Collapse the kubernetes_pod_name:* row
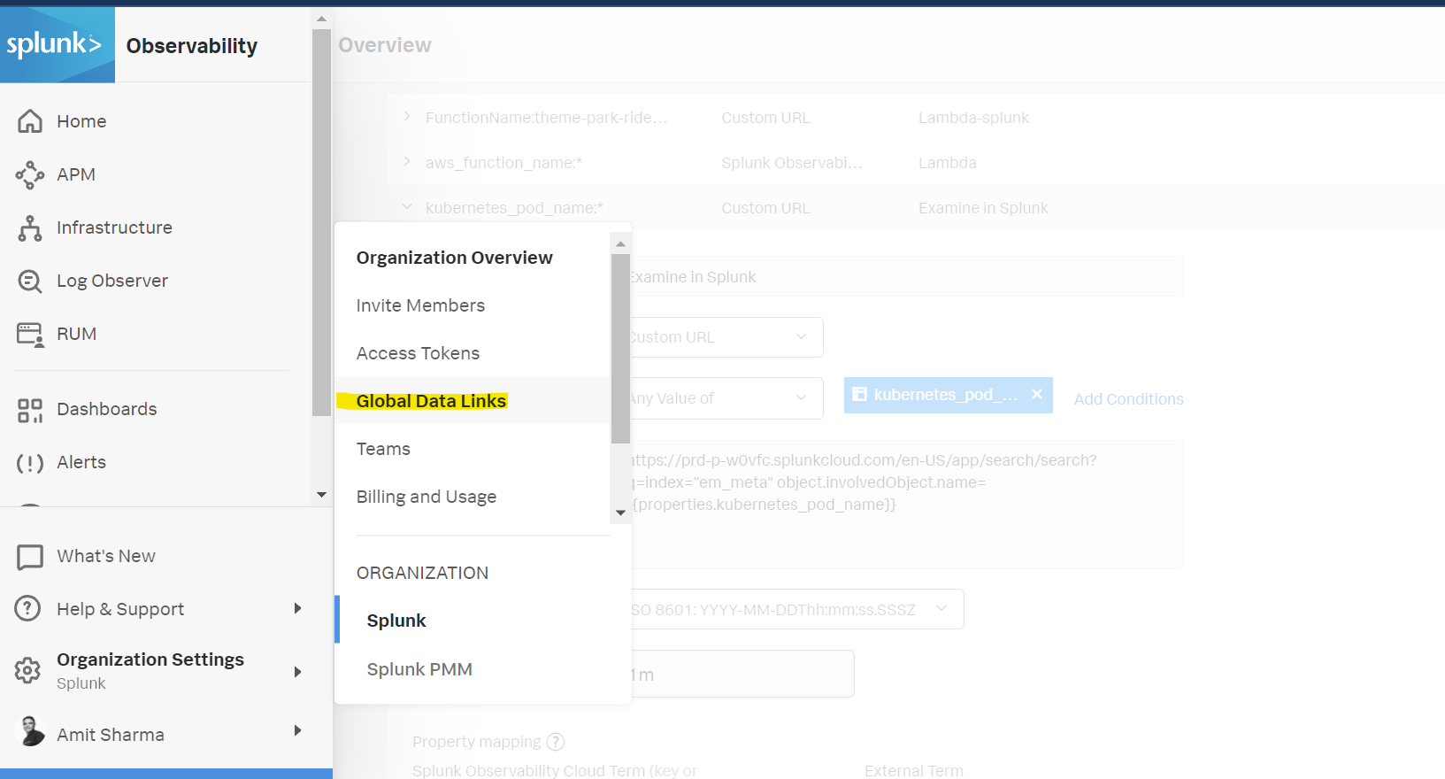1445x779 pixels. [x=407, y=206]
